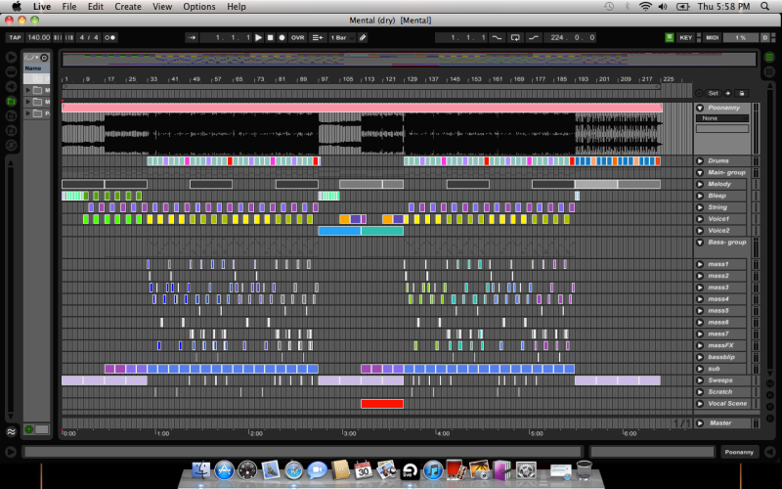Expand the folder starting with P
The width and height of the screenshot is (782, 489).
point(28,113)
